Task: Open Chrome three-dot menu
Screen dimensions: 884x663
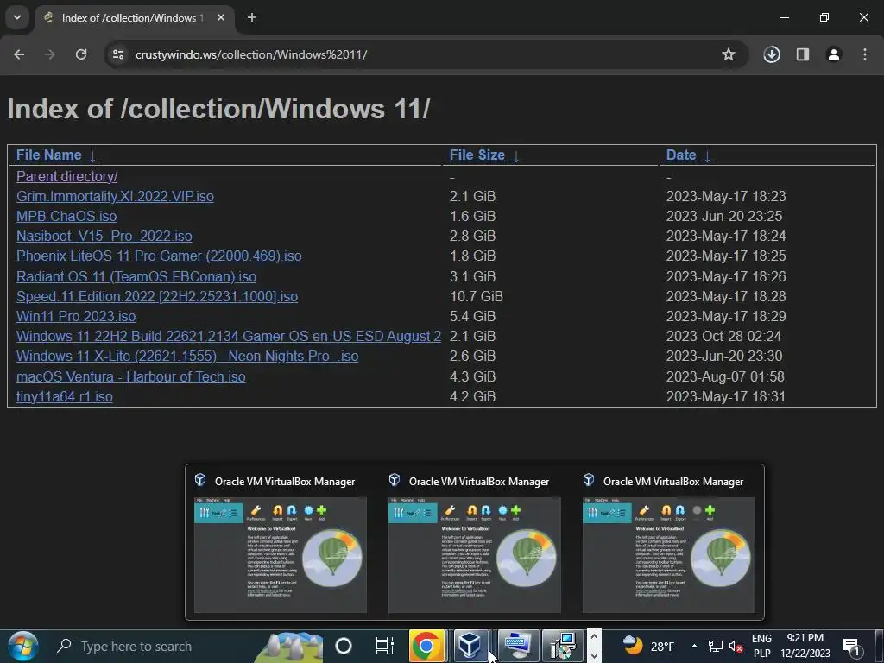Action: tap(865, 54)
